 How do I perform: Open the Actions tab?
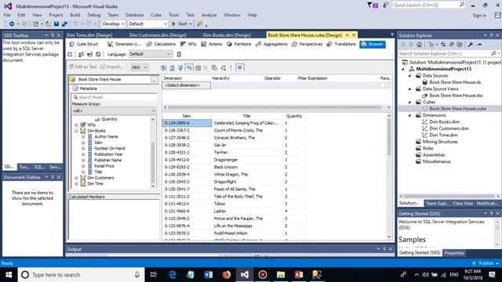212,44
